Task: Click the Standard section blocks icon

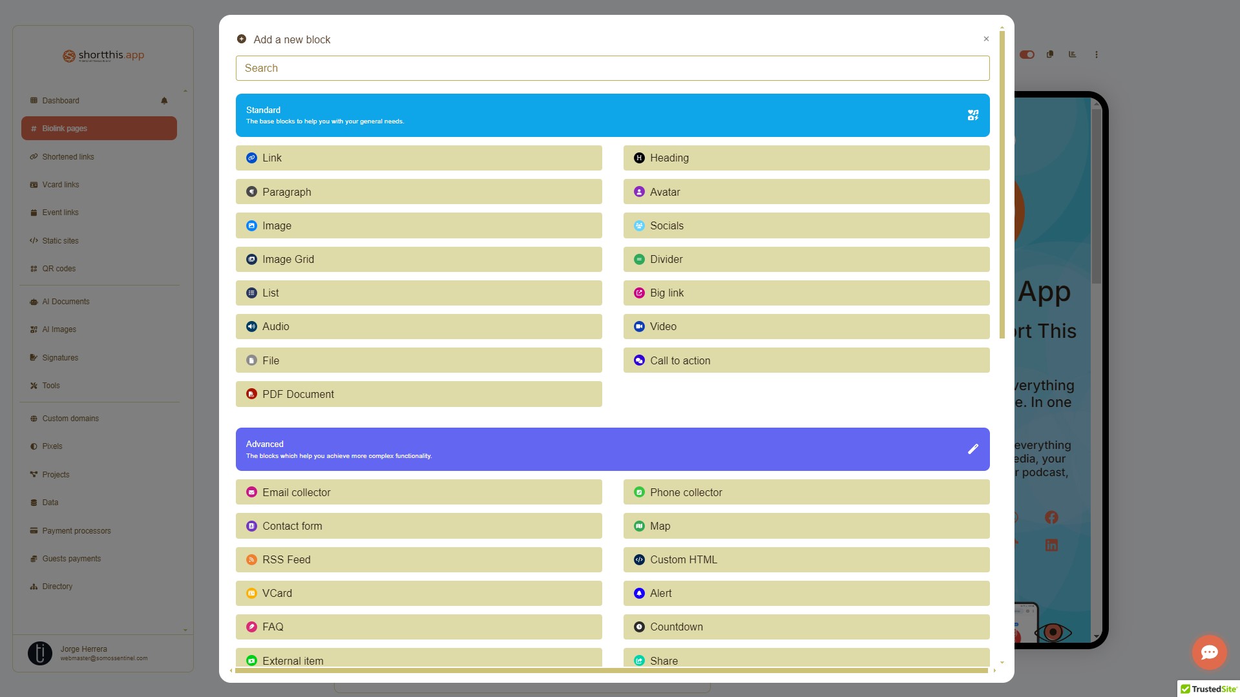Action: [972, 115]
